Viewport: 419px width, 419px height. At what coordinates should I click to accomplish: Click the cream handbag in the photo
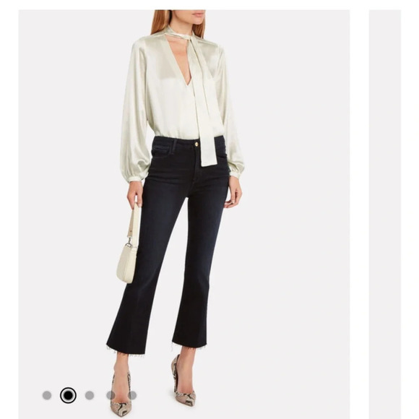(126, 263)
